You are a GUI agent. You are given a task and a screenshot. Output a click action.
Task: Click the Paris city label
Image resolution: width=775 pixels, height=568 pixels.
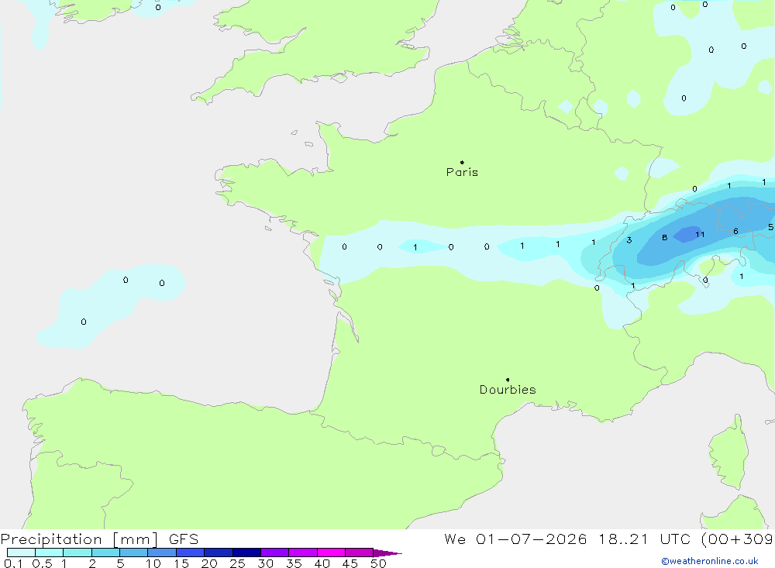pyautogui.click(x=462, y=172)
